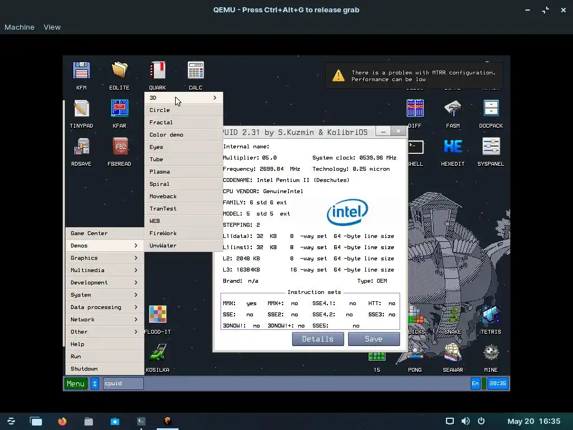The width and height of the screenshot is (573, 430).
Task: Minimize the CPUID window
Action: [x=383, y=132]
